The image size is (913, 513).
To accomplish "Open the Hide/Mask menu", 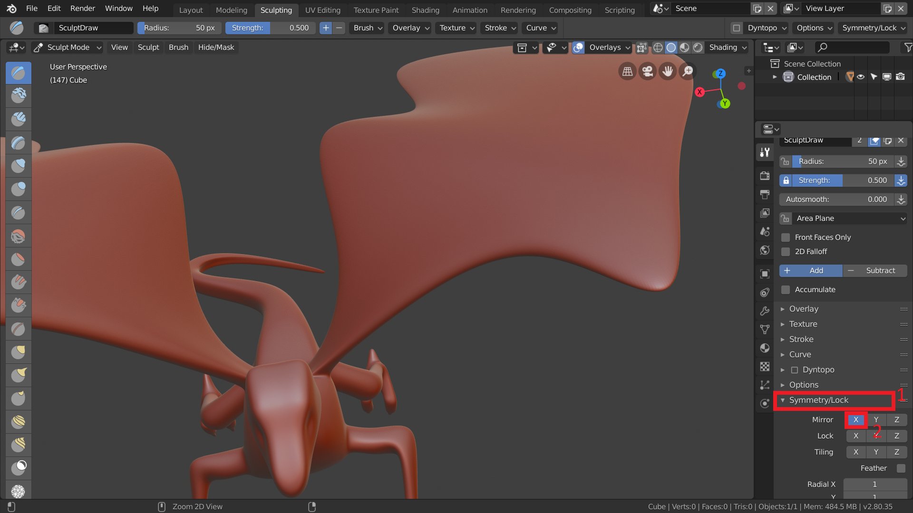I will point(216,47).
